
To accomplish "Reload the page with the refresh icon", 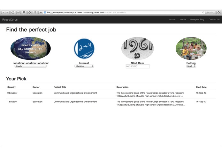I will 203,12.
